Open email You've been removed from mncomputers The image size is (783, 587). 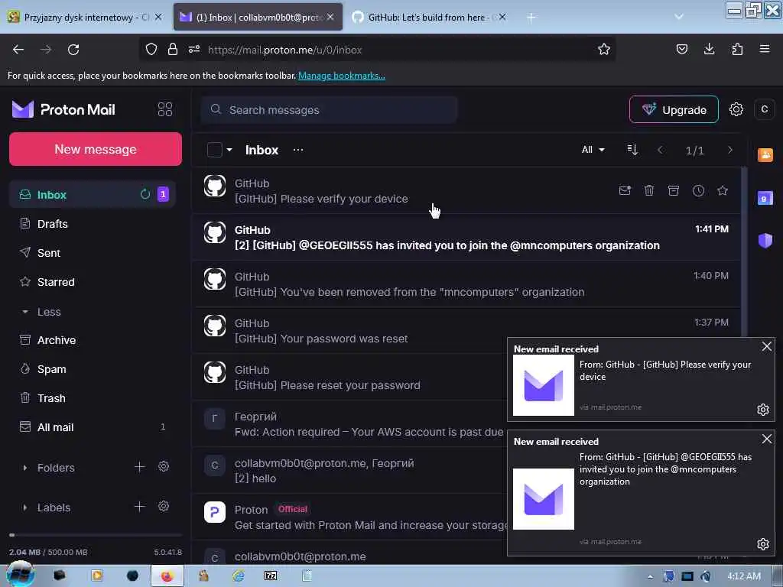tap(466, 284)
